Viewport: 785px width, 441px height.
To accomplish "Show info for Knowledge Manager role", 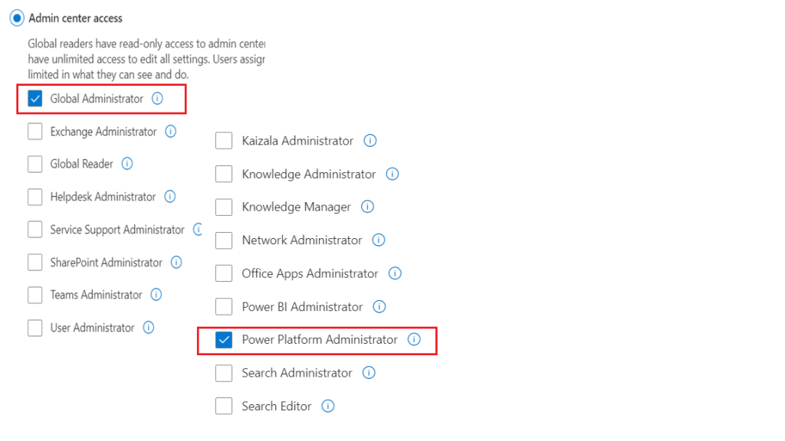I will [367, 207].
